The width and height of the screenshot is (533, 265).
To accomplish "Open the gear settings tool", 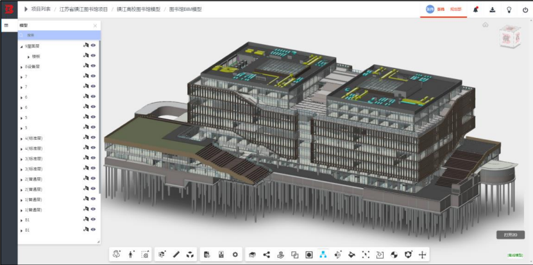I will point(235,255).
